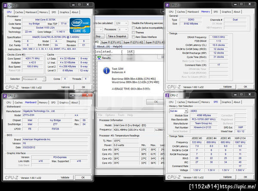Click the DRAM Frequency value 1300.5 MHz
Viewport: 258px width, 191px height.
tap(218, 37)
